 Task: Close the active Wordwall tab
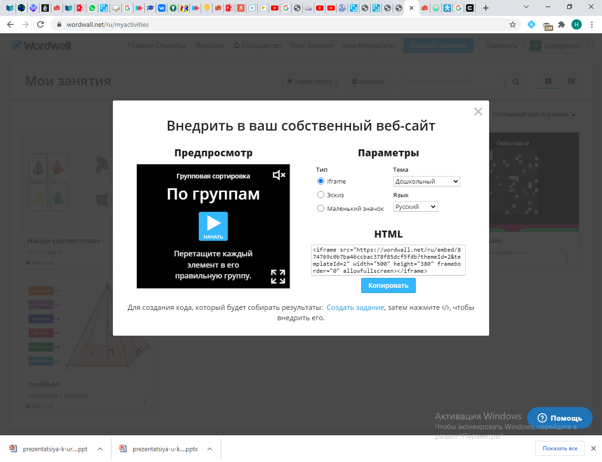click(412, 8)
